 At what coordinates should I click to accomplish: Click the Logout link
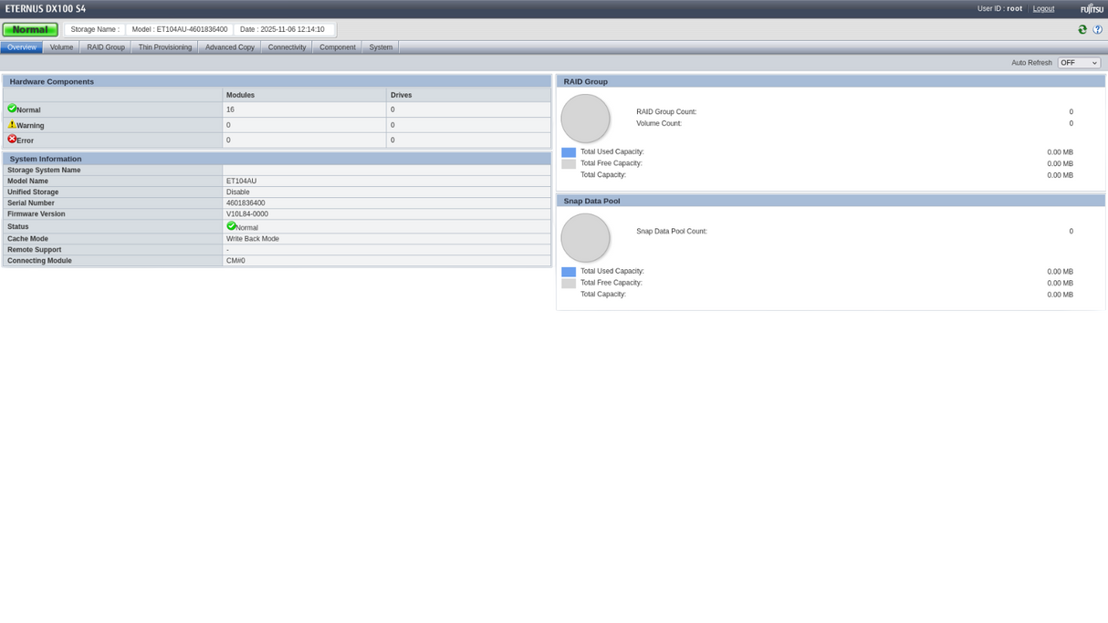1043,8
